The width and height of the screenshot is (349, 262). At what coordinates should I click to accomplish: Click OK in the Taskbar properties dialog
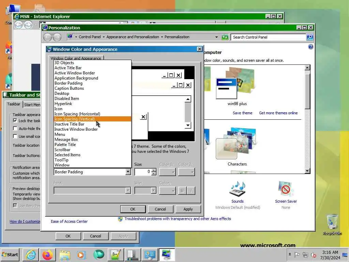pyautogui.click(x=68, y=236)
